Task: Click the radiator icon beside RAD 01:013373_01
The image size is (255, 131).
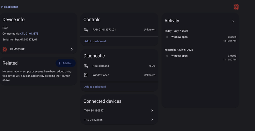Action: pos(86,30)
